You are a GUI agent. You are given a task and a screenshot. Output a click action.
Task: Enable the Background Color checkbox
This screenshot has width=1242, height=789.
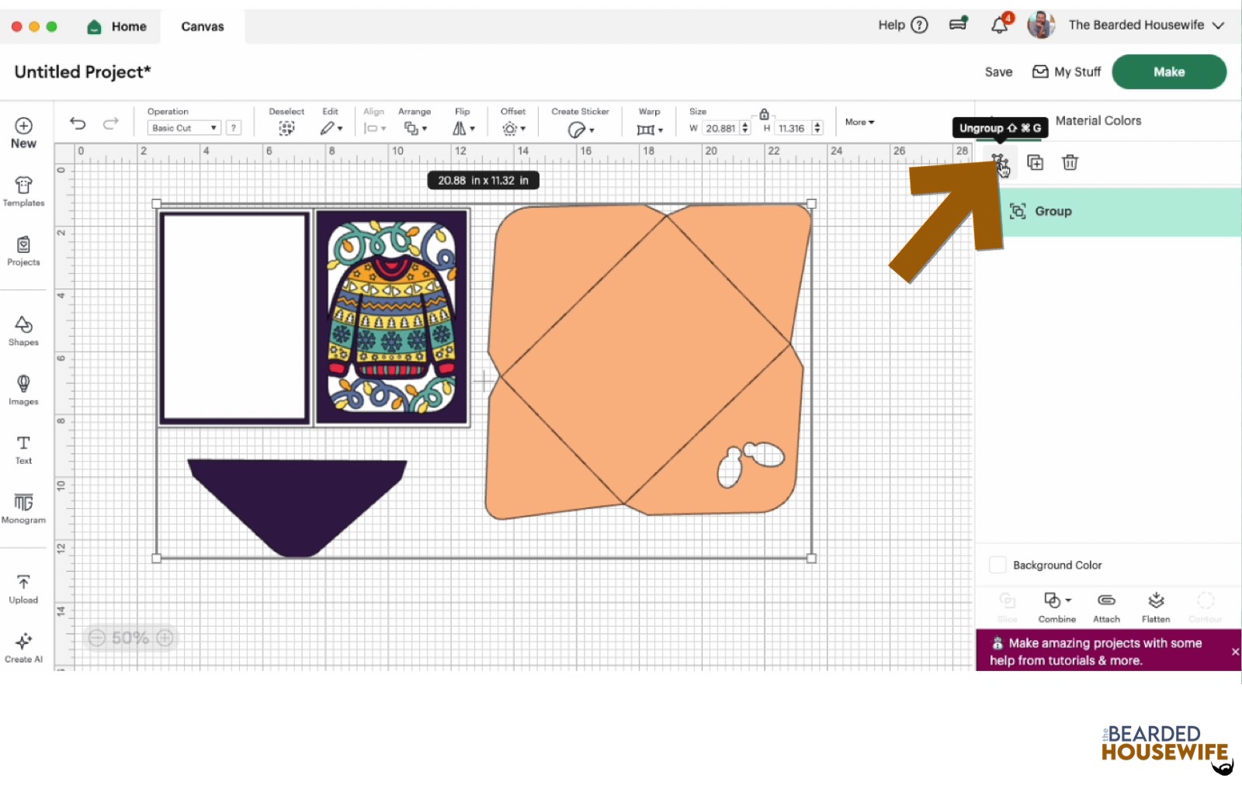pos(997,565)
